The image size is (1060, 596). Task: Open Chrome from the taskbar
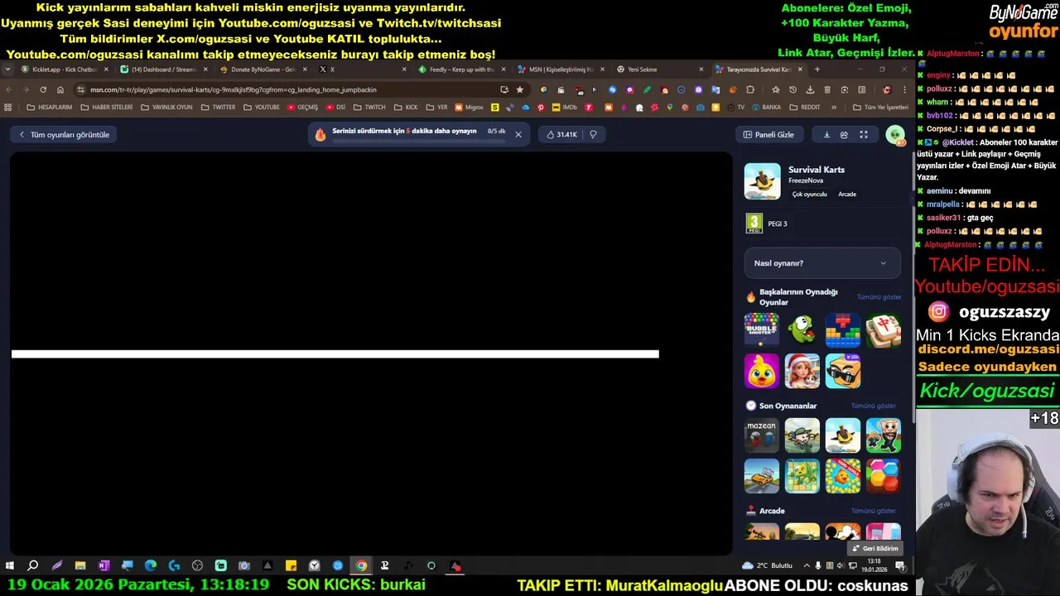[361, 566]
